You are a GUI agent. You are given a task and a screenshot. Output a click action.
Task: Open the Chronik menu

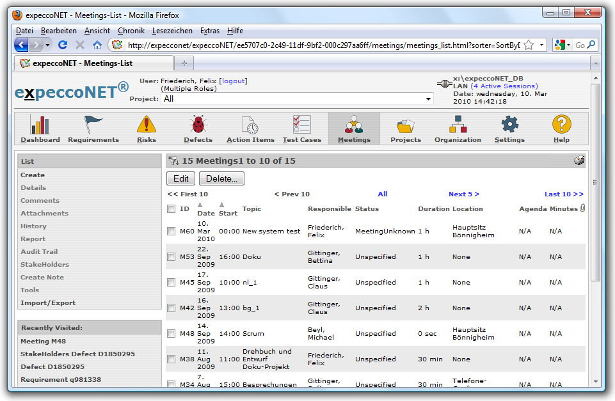click(131, 31)
